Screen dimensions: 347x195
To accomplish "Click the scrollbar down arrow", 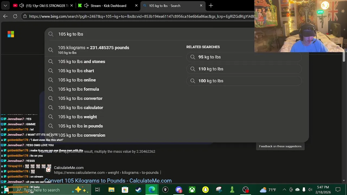I will tap(344, 180).
